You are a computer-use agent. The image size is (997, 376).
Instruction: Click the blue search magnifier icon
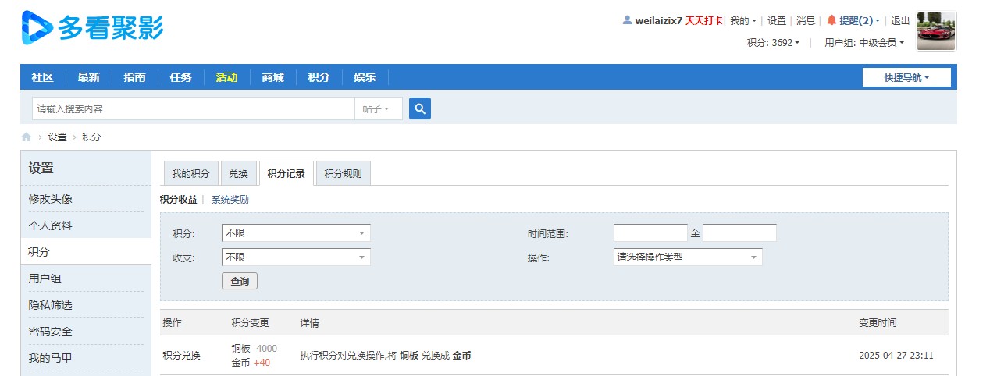tap(420, 109)
